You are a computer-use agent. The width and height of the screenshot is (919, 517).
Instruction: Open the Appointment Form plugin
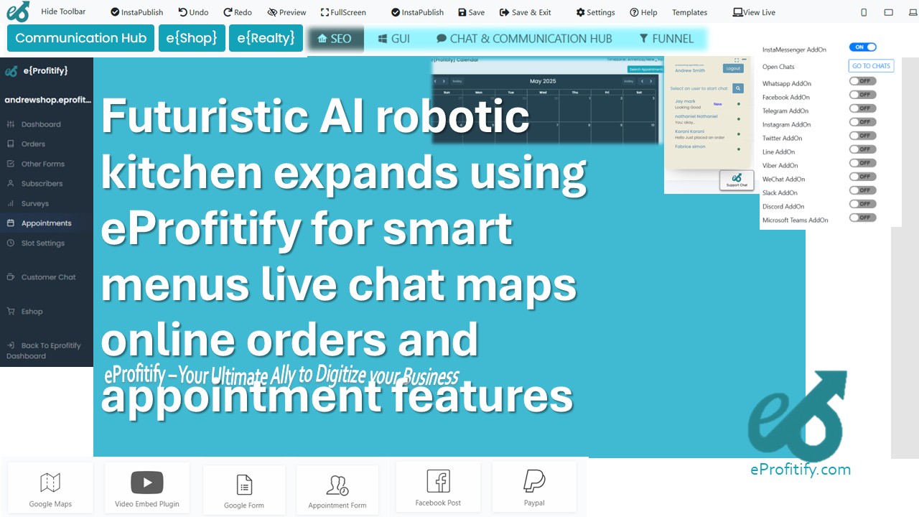[337, 489]
